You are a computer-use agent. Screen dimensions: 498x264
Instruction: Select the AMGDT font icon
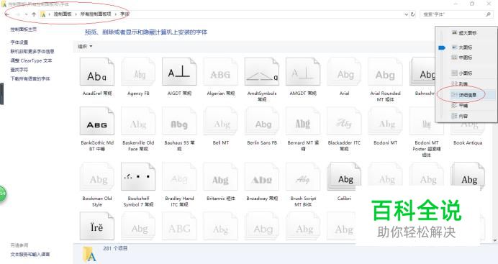pyautogui.click(x=303, y=72)
